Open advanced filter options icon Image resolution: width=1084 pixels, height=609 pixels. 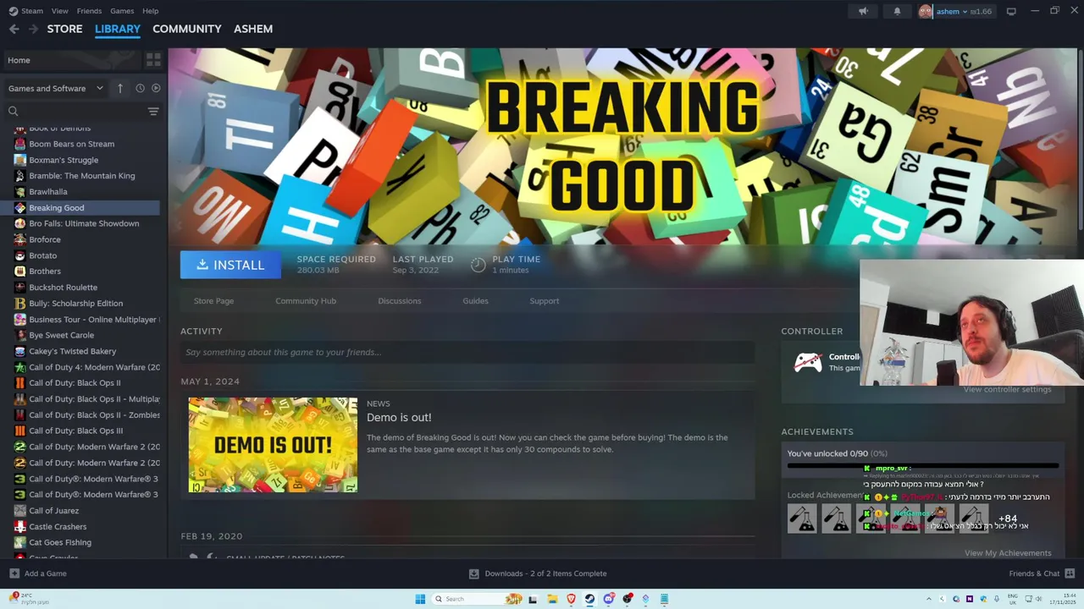[153, 111]
